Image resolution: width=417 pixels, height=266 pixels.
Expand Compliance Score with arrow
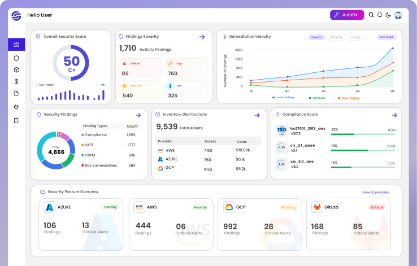[x=394, y=115]
